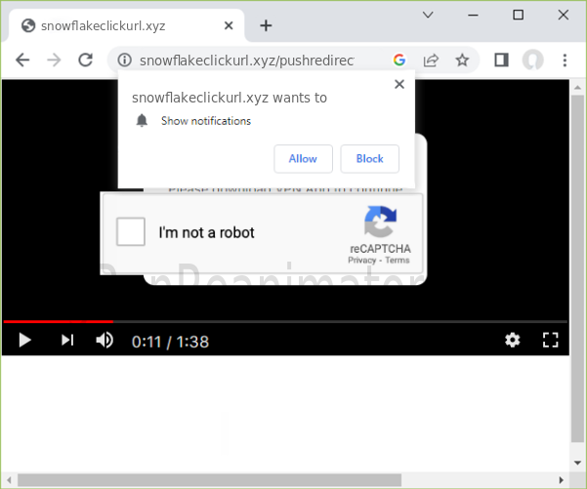Image resolution: width=587 pixels, height=489 pixels.
Task: Block notifications from the site
Action: pyautogui.click(x=369, y=159)
